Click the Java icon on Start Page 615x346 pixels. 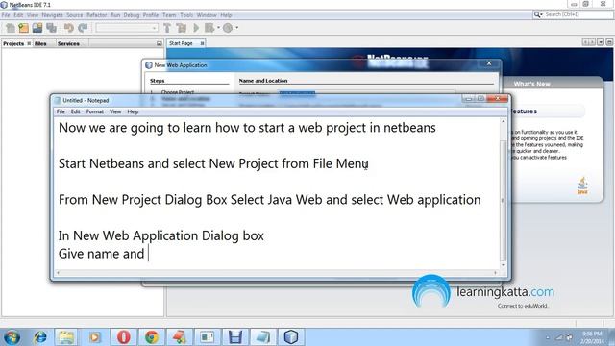[582, 185]
